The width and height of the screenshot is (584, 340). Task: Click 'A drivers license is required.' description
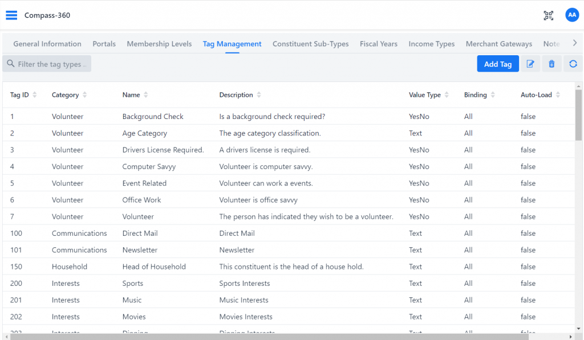tap(265, 150)
